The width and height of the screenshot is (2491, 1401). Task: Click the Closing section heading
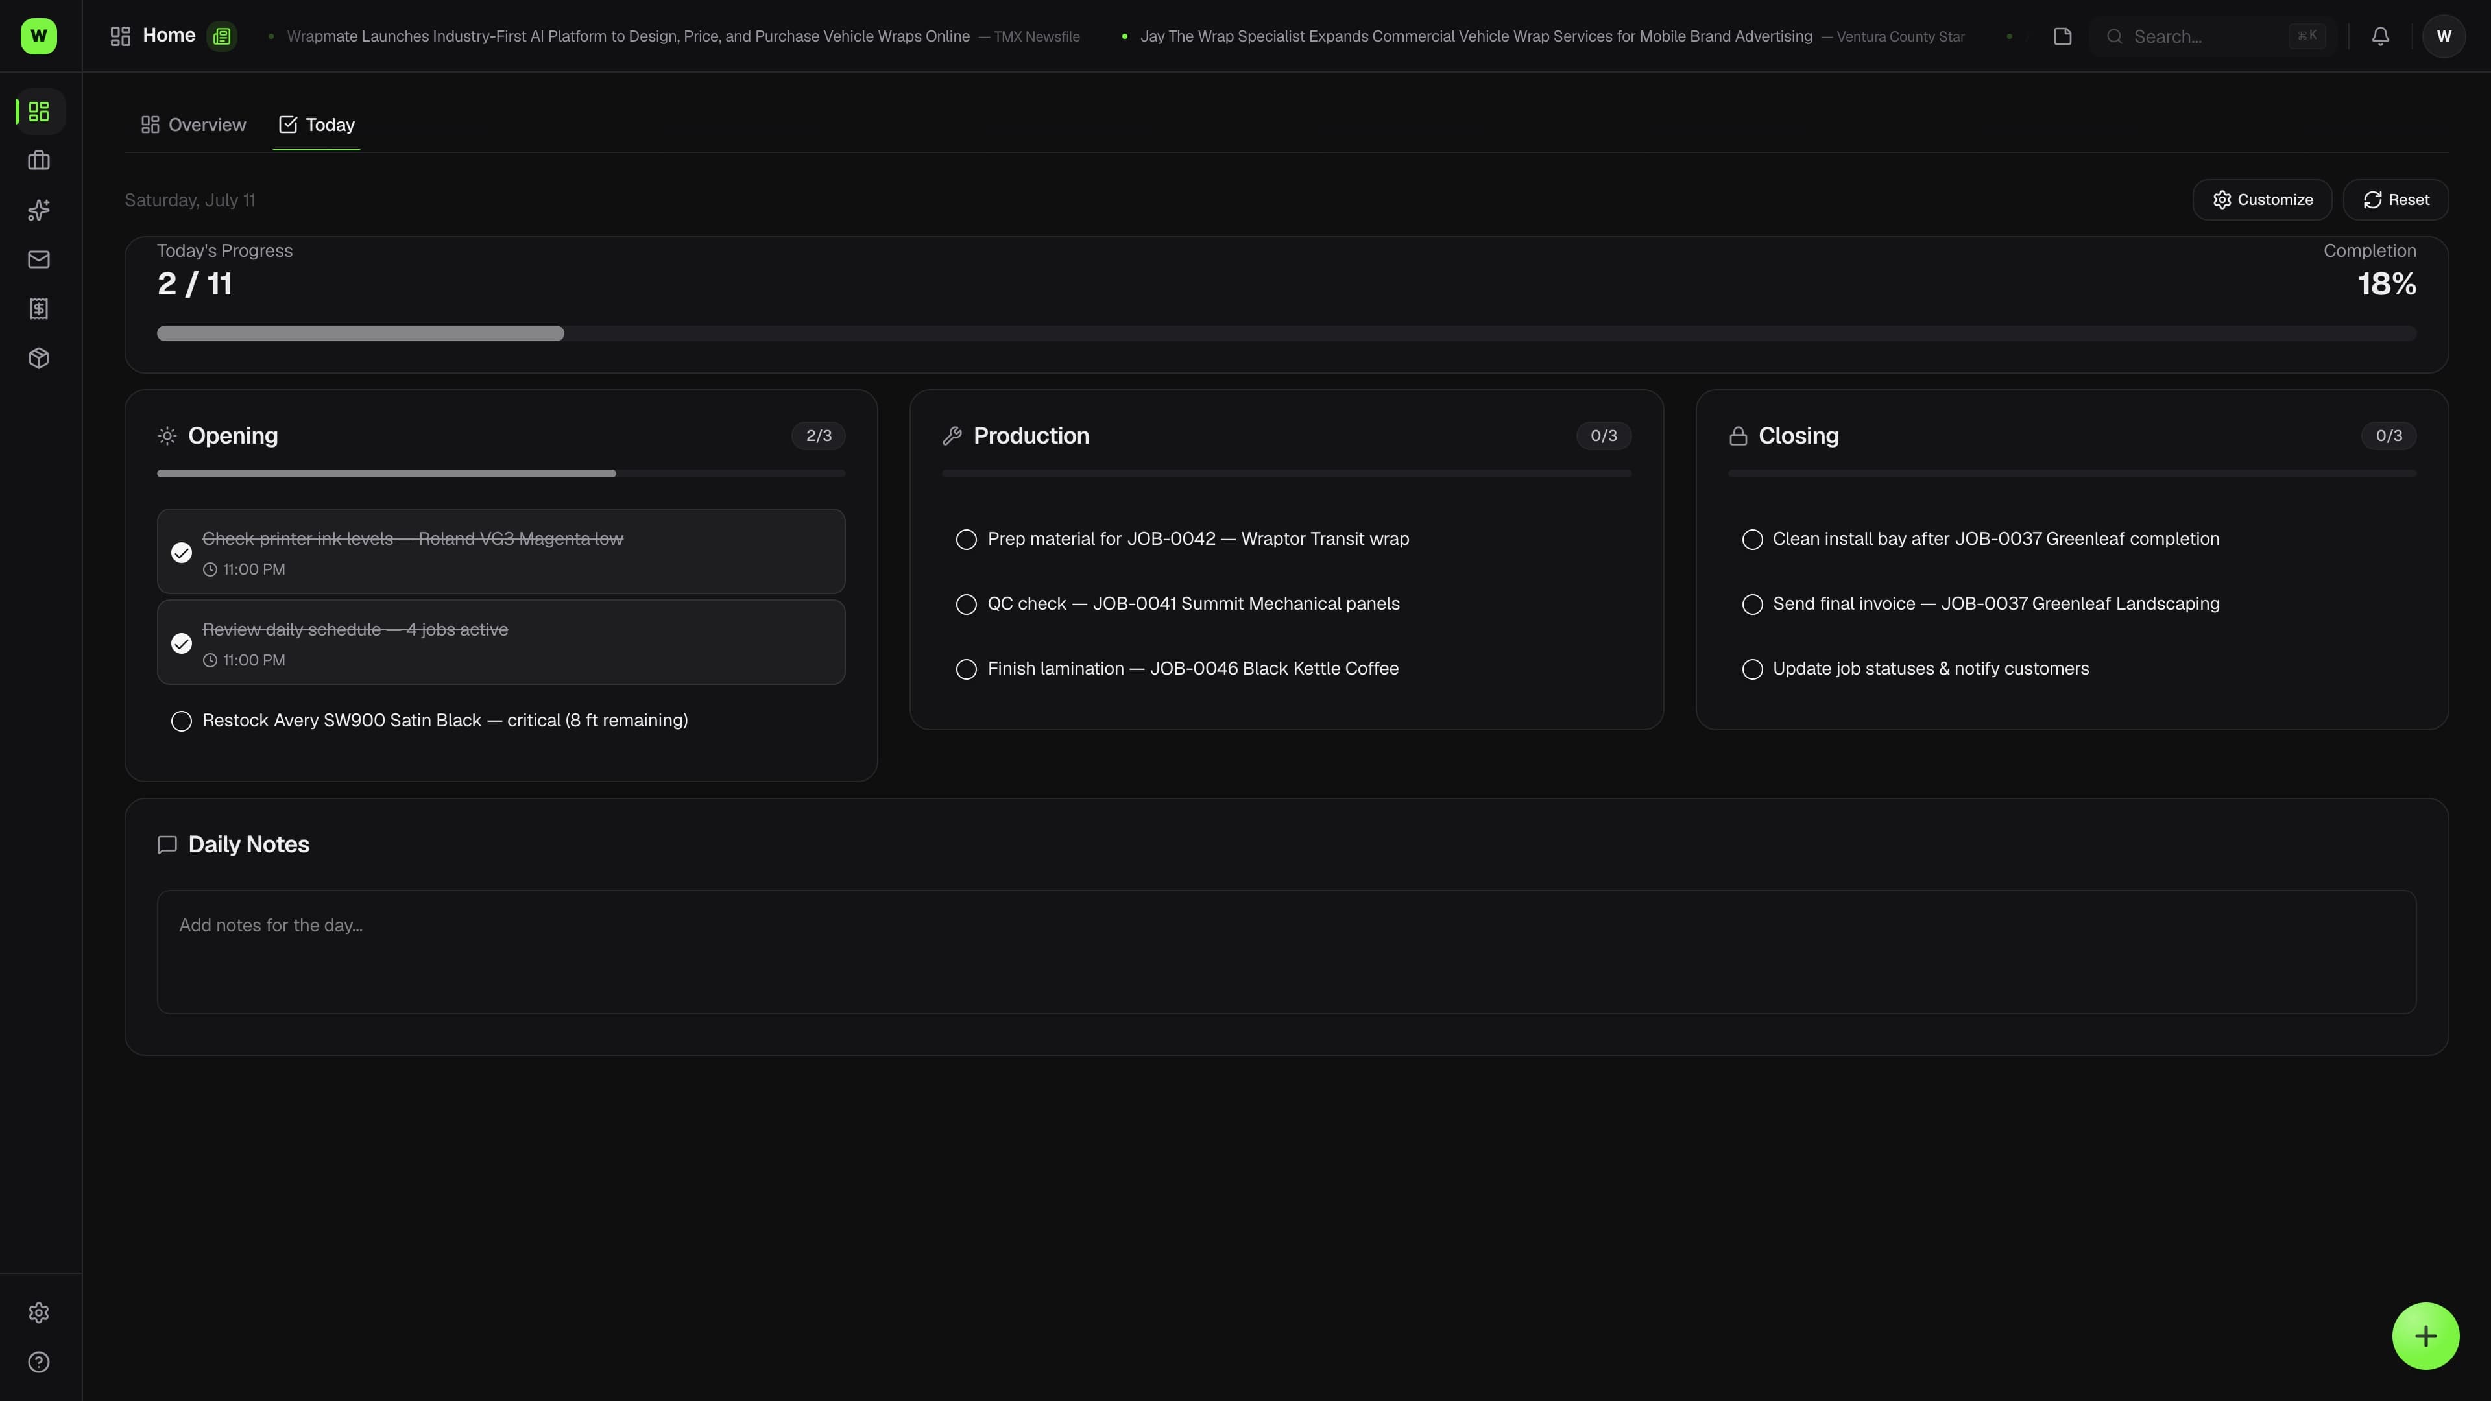[x=1799, y=436]
